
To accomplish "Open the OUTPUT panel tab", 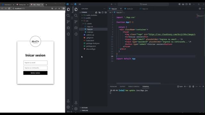I will 122,87.
